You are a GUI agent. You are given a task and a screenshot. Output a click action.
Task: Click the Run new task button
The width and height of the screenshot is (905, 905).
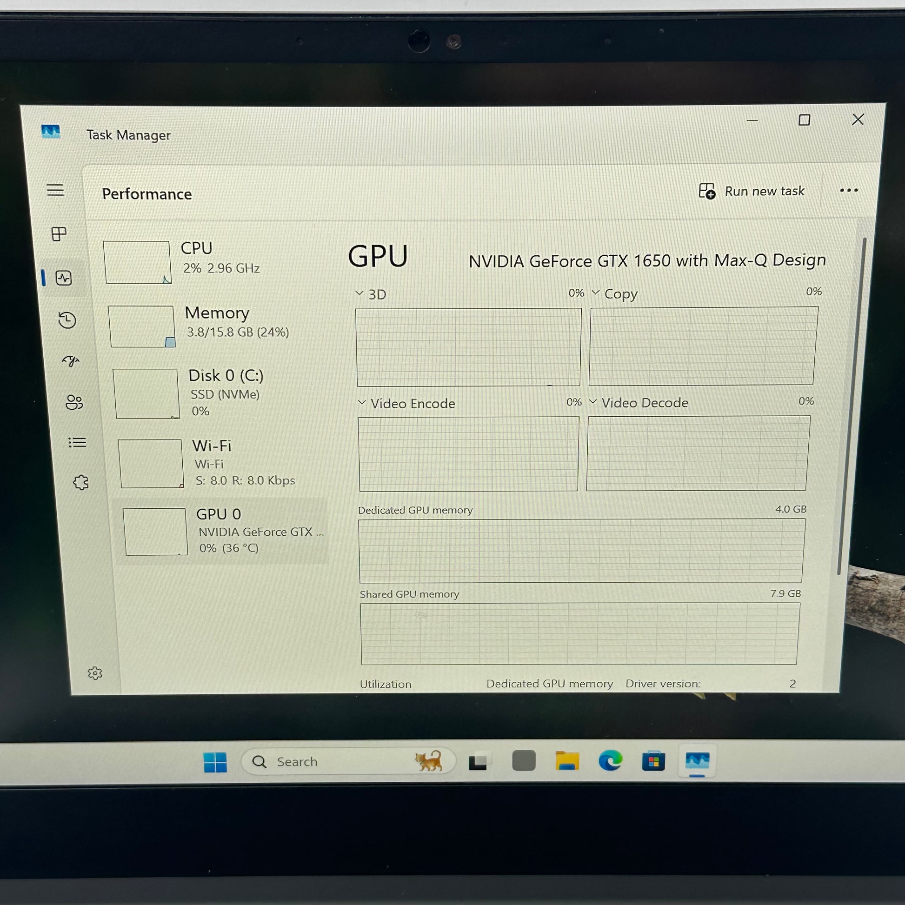752,191
